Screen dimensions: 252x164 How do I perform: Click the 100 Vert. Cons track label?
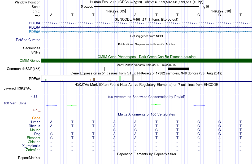[x=15, y=103]
